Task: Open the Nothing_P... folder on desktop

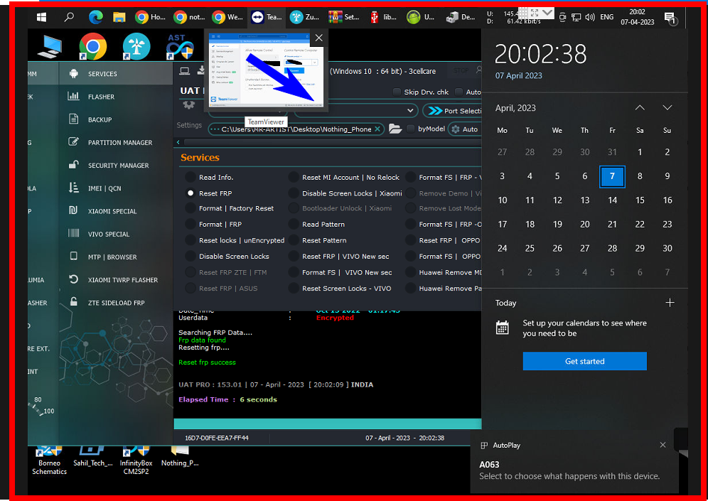Action: pos(180,457)
